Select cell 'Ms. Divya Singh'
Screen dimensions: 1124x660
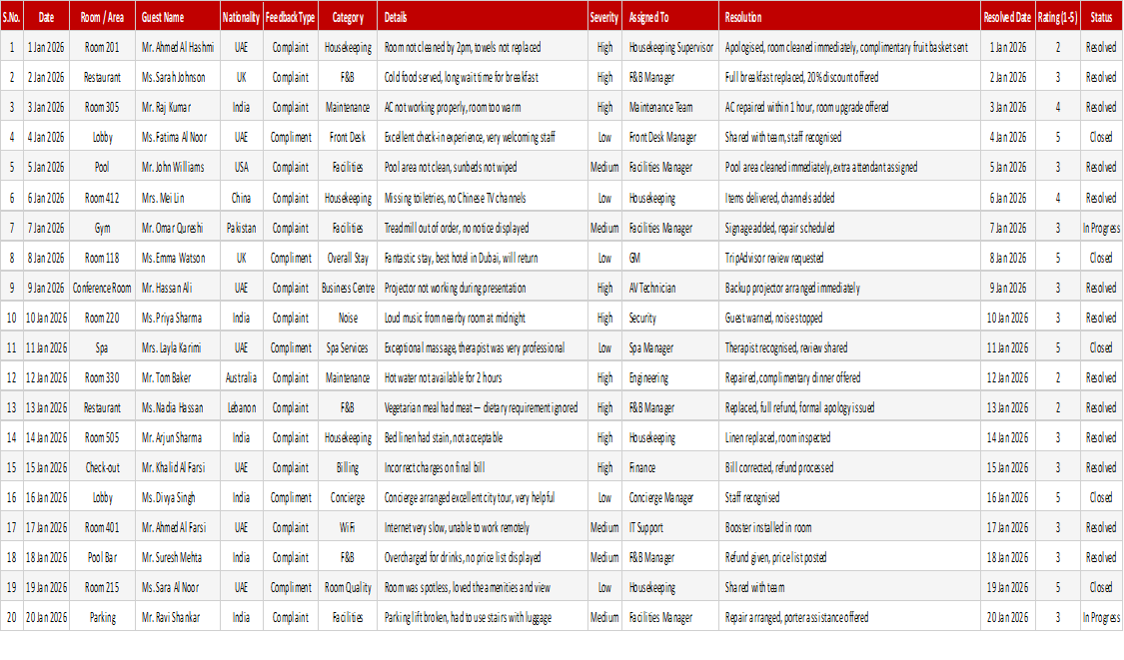178,497
